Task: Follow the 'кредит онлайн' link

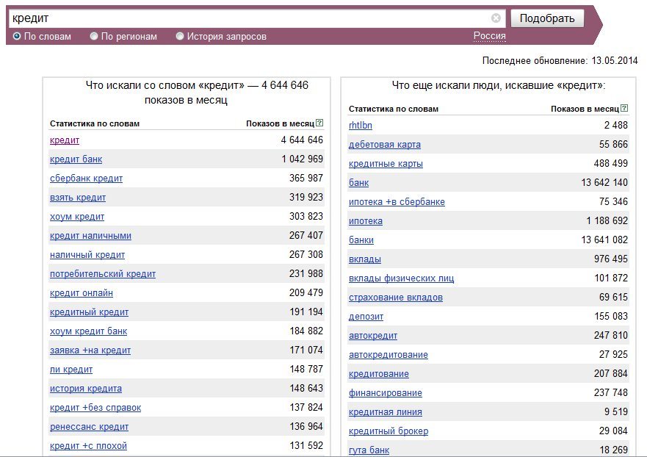Action: tap(82, 293)
